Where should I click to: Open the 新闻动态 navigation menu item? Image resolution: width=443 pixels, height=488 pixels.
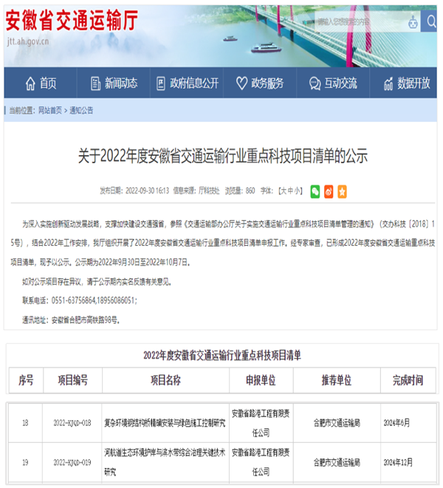114,83
